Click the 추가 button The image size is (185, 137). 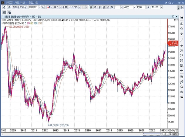pos(56,7)
